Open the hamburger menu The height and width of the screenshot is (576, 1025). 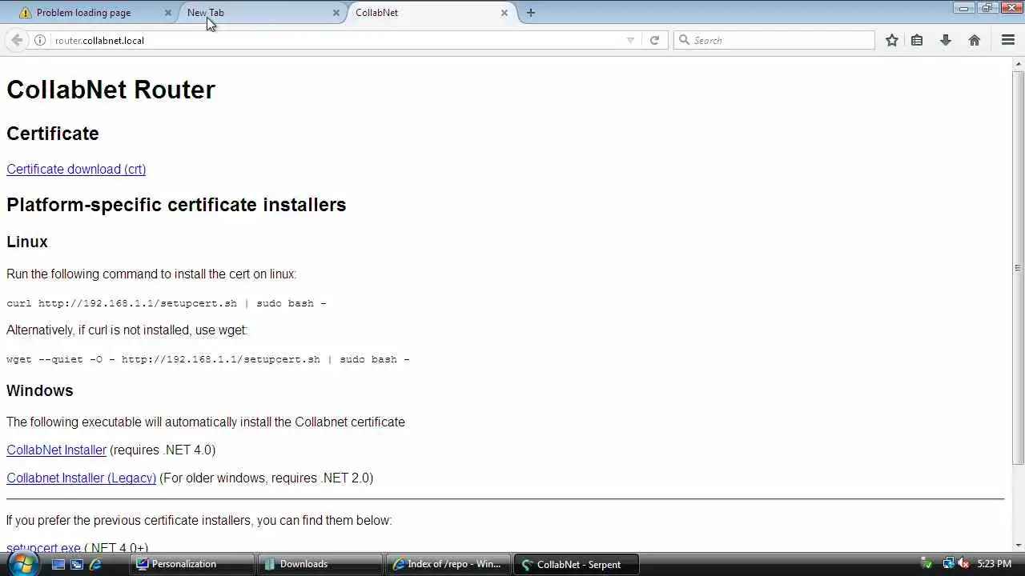[x=1008, y=40]
